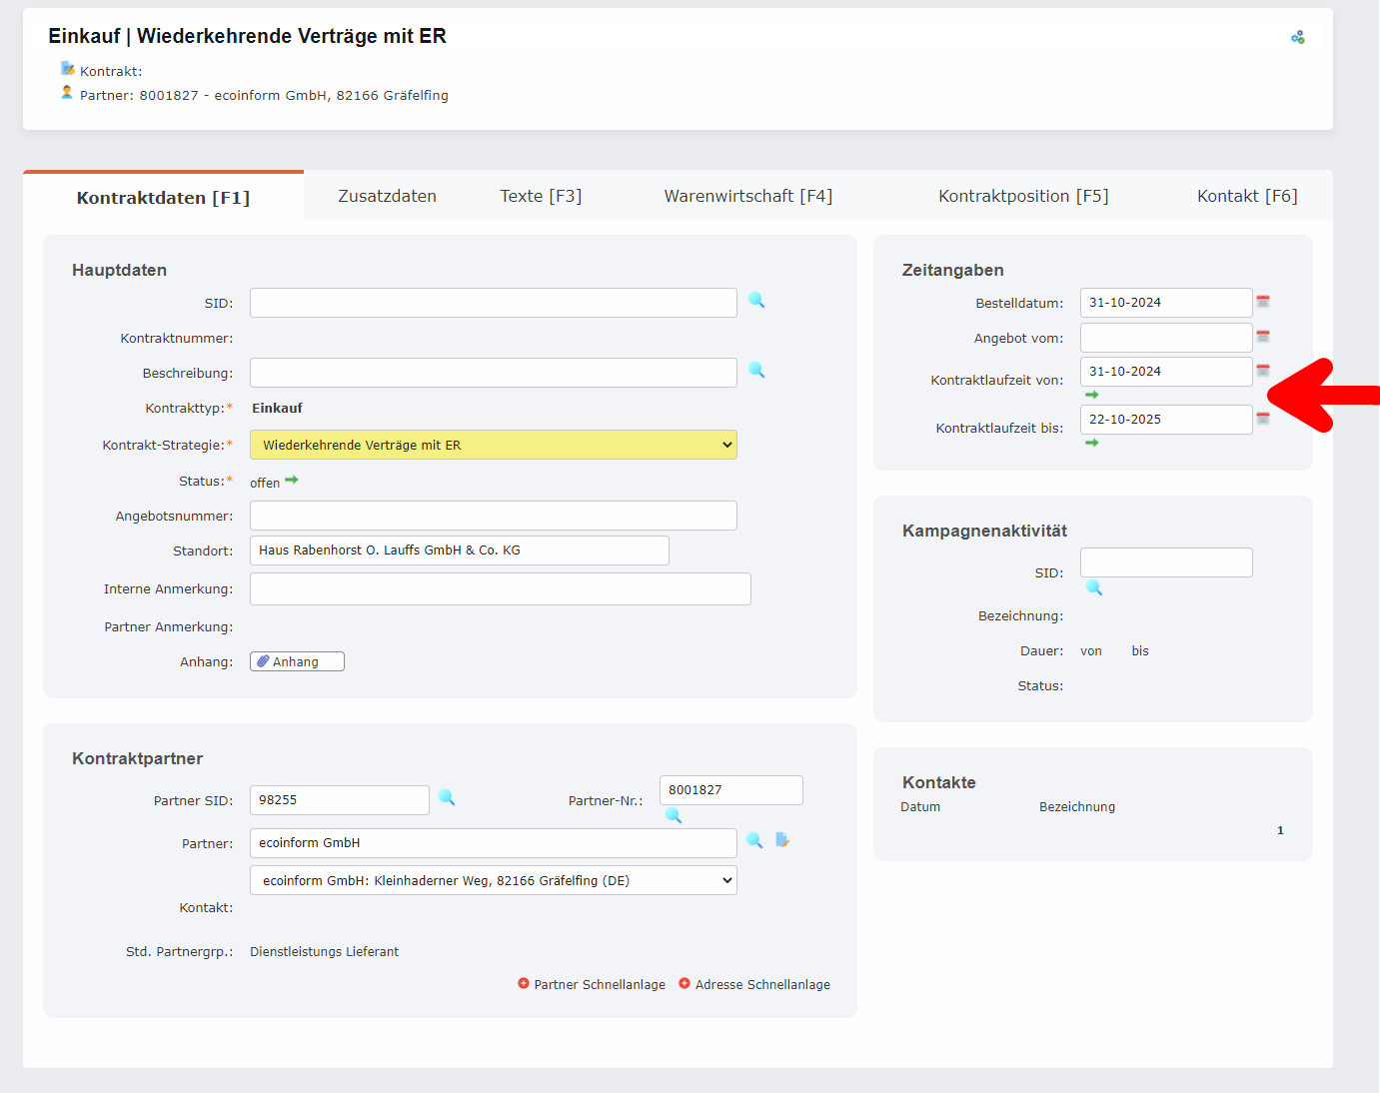Open the calendar picker for Bestelldatum
Image resolution: width=1380 pixels, height=1093 pixels.
click(1262, 300)
